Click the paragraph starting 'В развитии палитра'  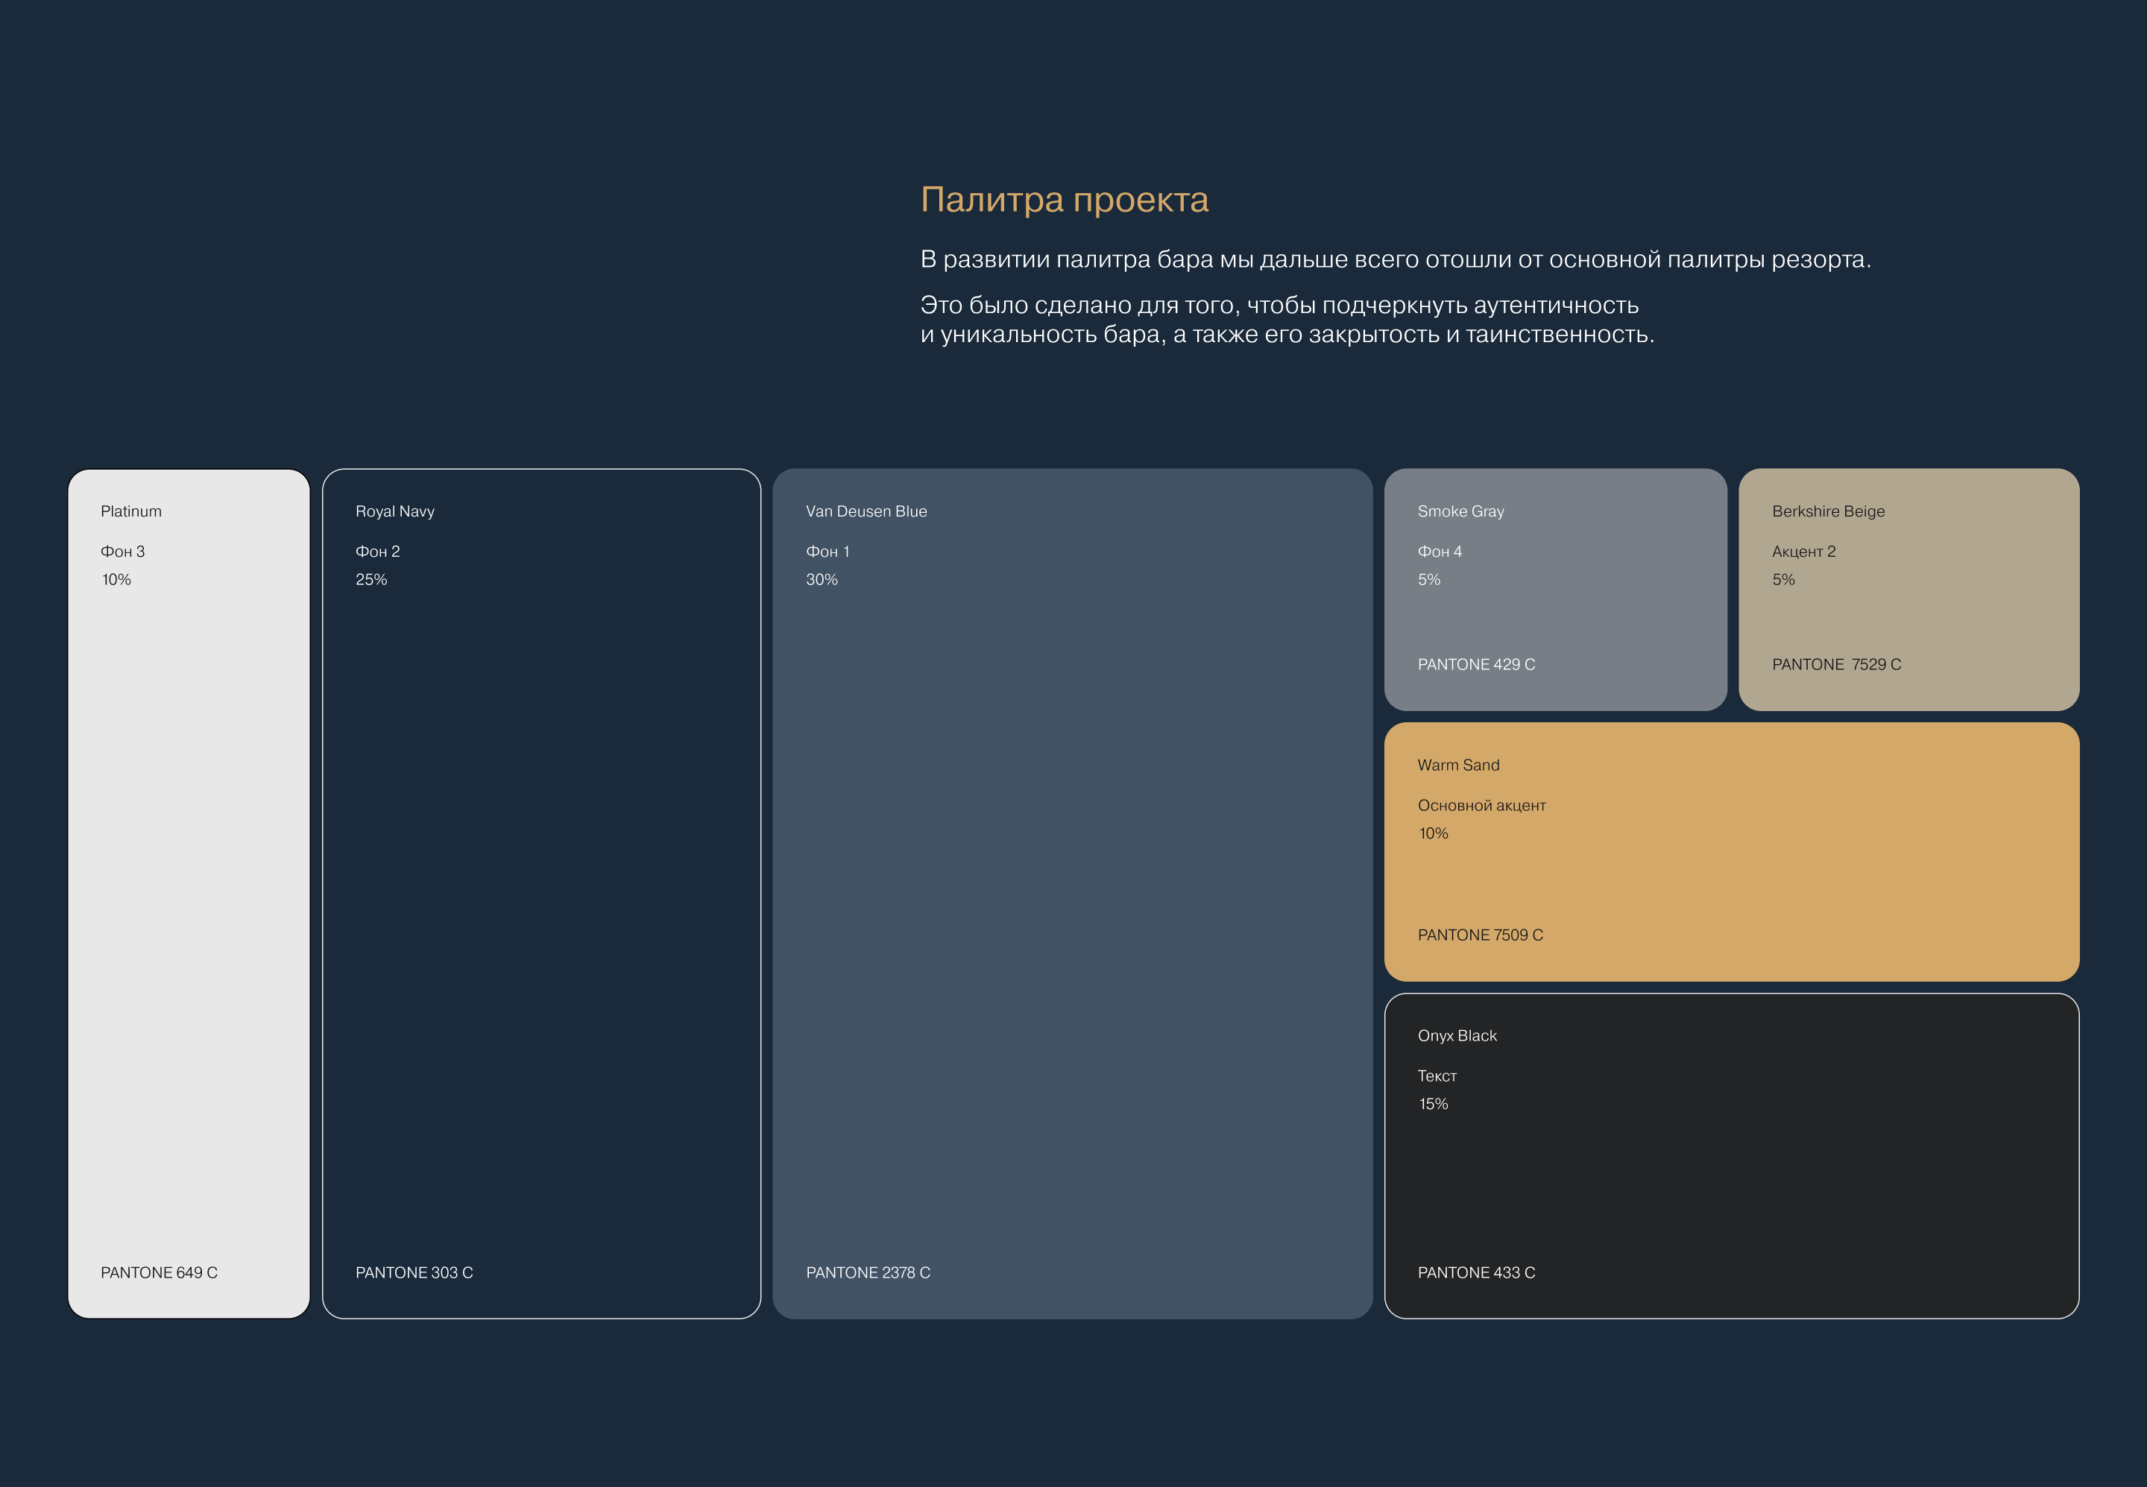click(x=1395, y=259)
